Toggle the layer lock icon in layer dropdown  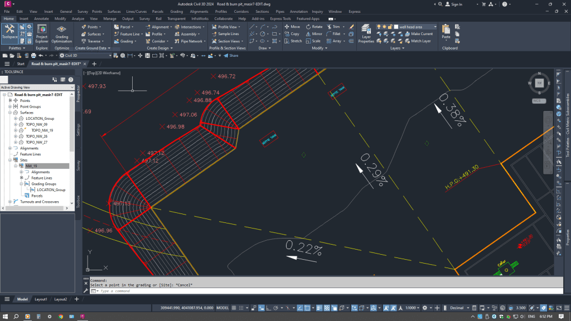(x=390, y=26)
